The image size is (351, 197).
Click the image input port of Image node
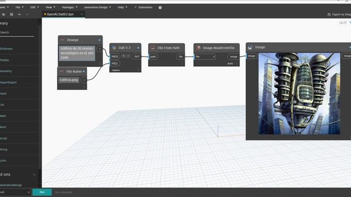coord(251,56)
